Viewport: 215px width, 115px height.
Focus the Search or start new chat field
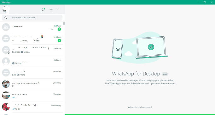click(x=32, y=18)
